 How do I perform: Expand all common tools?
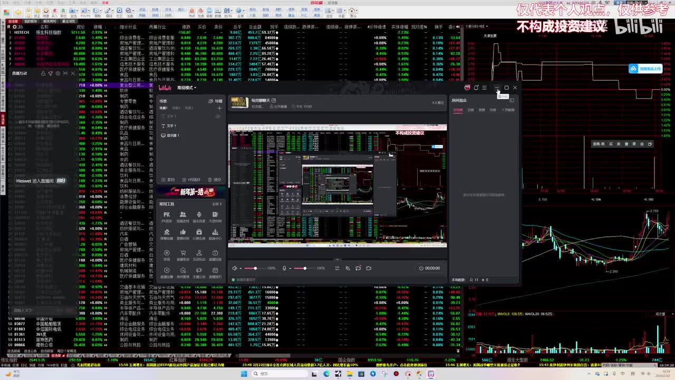point(217,204)
